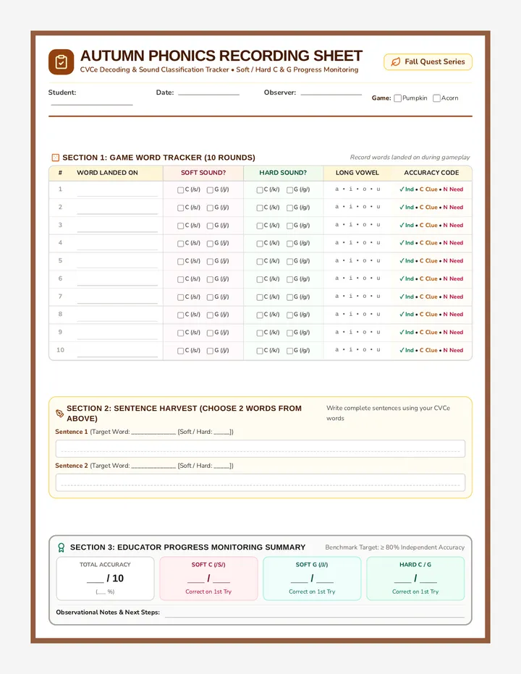Click the Section 3 Educator Summary heading

click(187, 547)
